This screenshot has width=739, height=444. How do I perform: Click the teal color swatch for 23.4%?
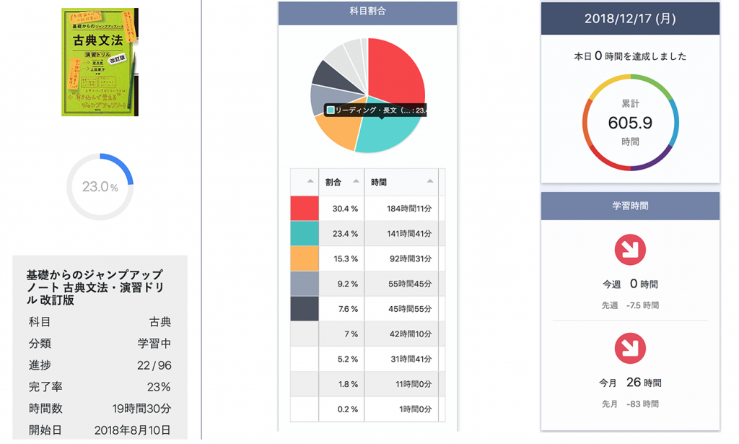[x=305, y=233]
